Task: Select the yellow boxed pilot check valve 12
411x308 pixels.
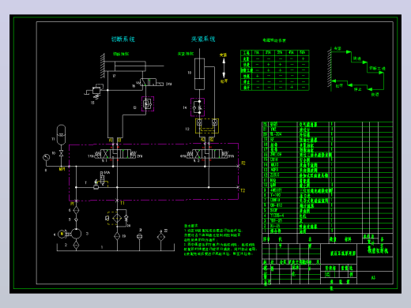Action: click(207, 126)
